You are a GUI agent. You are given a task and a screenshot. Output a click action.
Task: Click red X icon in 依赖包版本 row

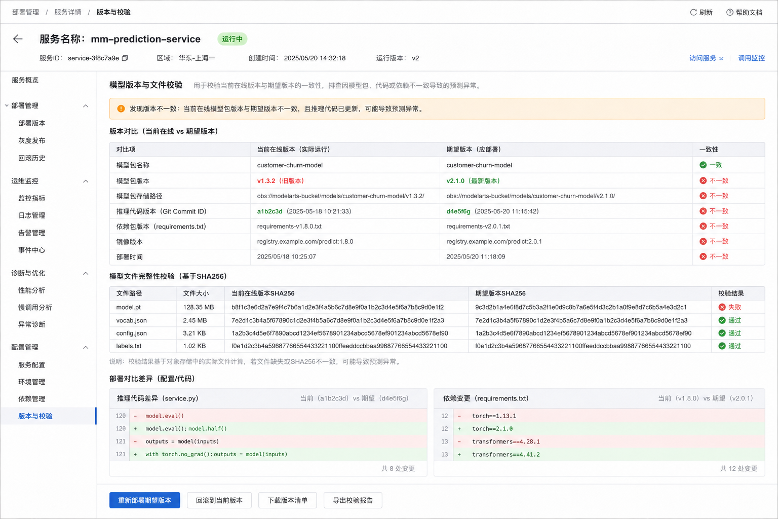coord(703,226)
